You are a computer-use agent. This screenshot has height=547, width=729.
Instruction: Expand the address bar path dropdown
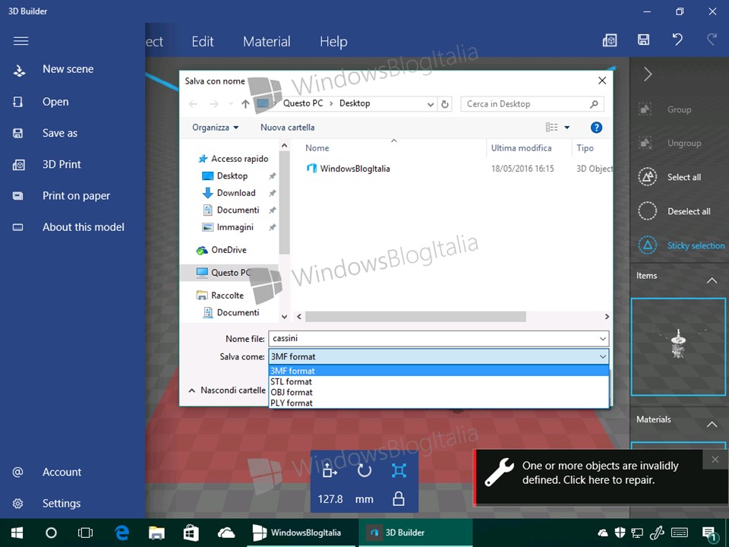431,105
